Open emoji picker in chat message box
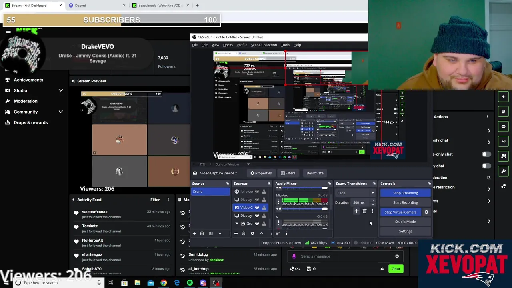The height and width of the screenshot is (288, 512). click(x=397, y=256)
